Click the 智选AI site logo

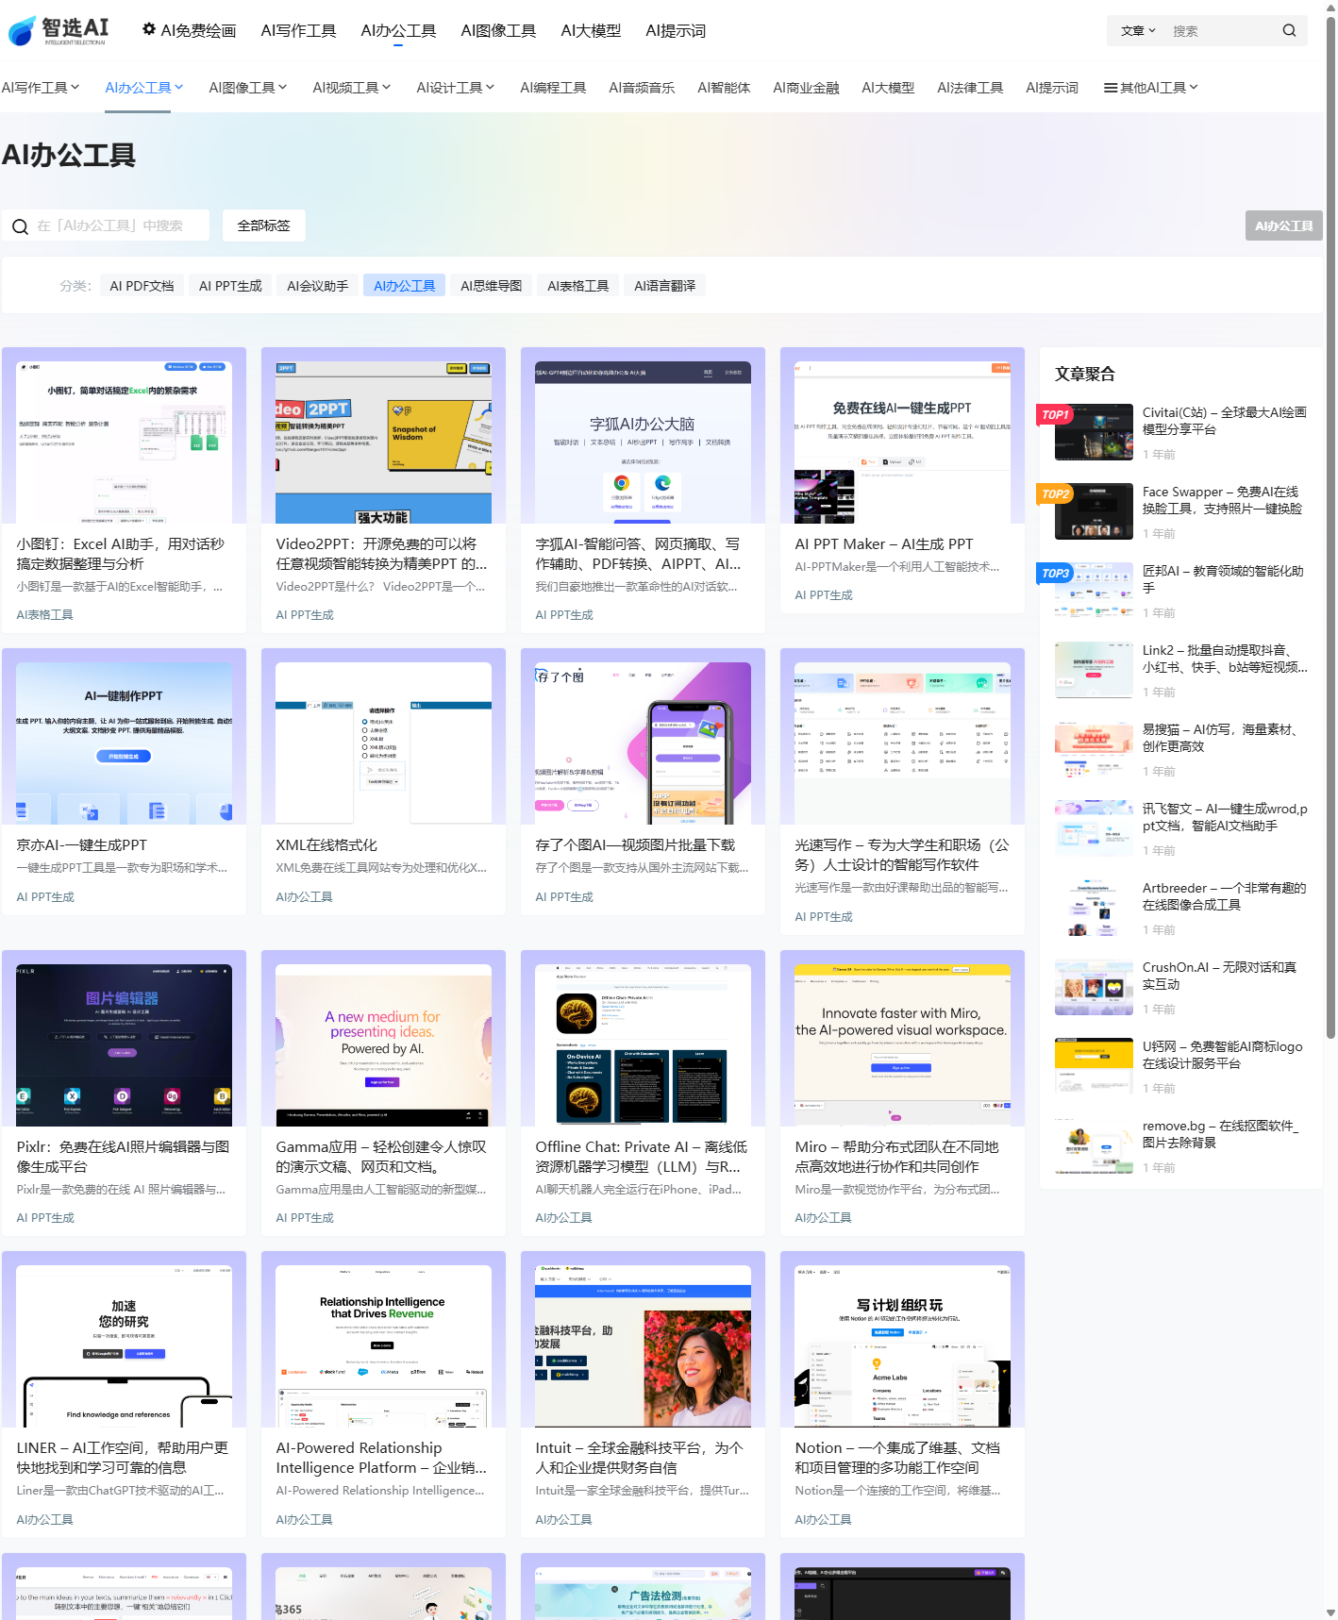59,30
